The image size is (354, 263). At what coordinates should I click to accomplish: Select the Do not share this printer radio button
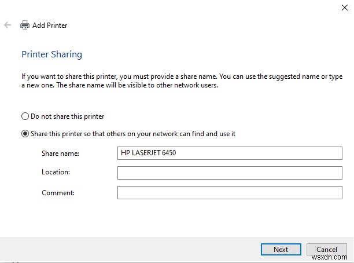(x=25, y=116)
